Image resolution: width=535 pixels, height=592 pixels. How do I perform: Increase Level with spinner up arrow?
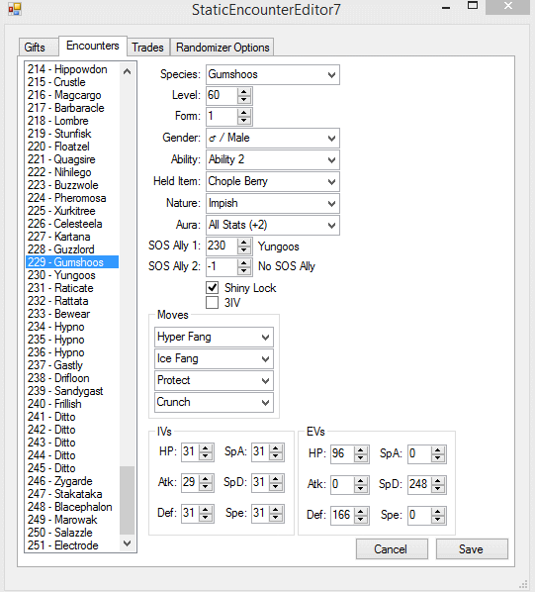coord(244,92)
